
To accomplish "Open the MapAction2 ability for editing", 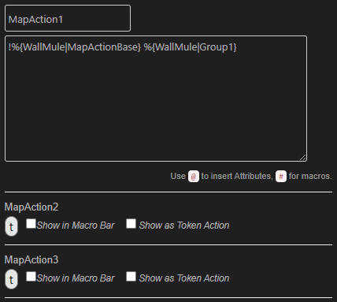I will (x=31, y=207).
